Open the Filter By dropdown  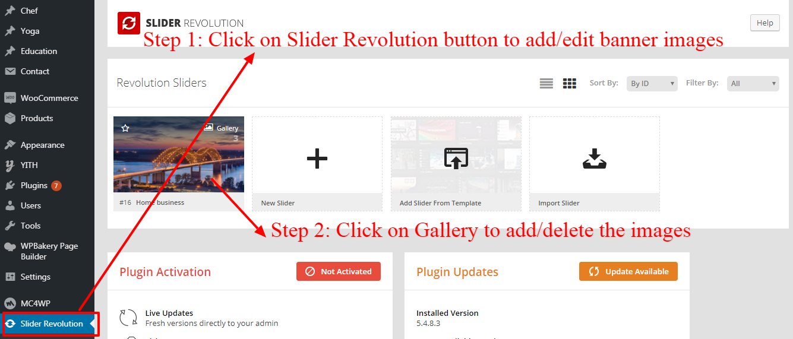(753, 84)
